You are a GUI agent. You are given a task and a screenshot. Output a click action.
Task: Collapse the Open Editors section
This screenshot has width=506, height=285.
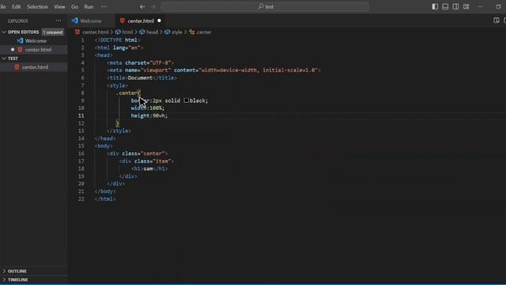pos(23,32)
